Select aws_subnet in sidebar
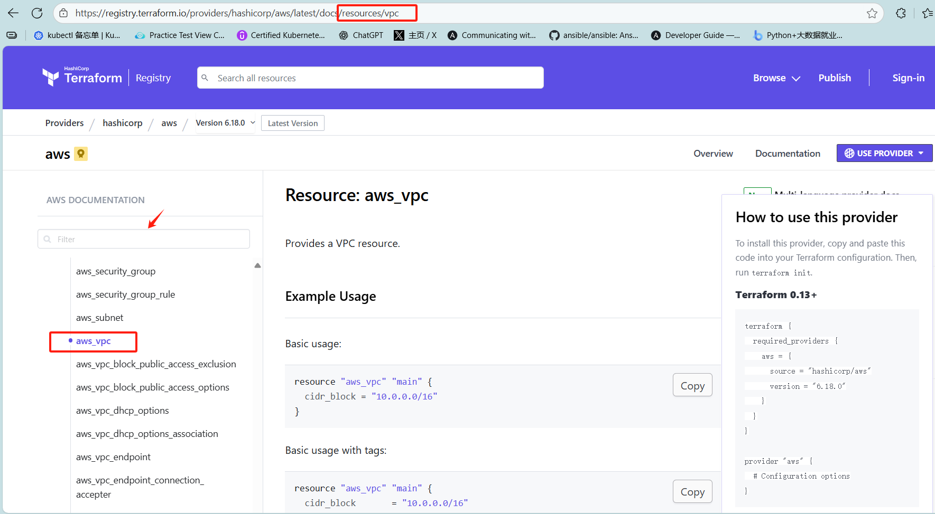The width and height of the screenshot is (935, 514). (x=99, y=318)
